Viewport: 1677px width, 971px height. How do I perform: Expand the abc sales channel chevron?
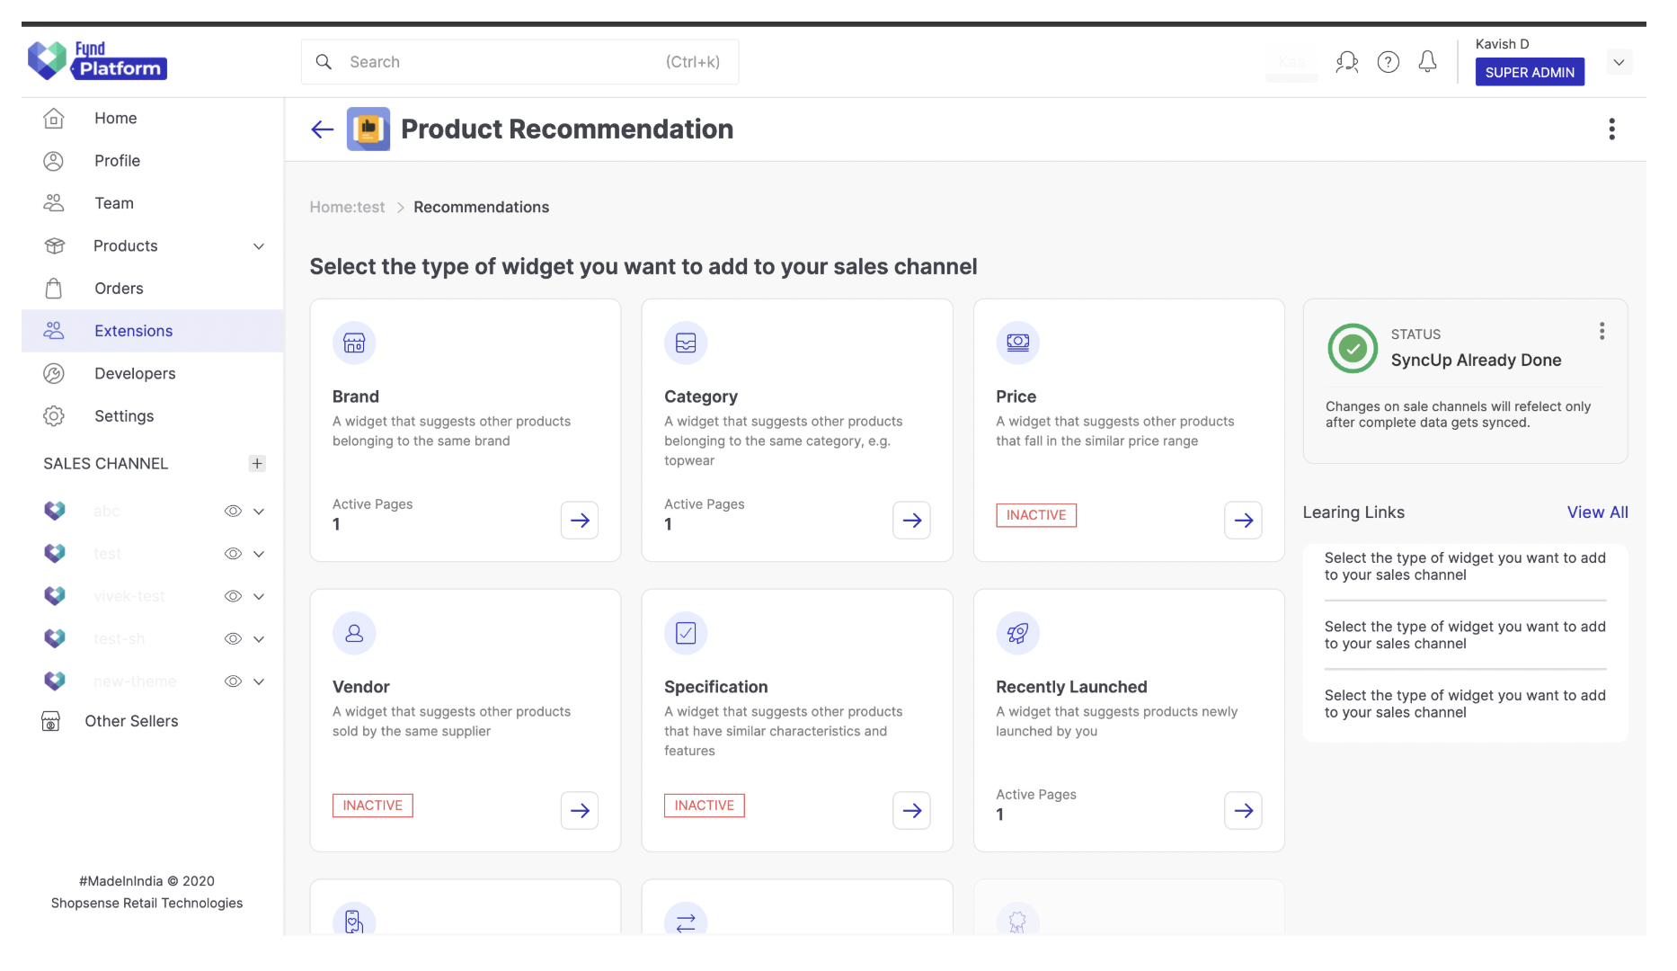click(x=259, y=511)
